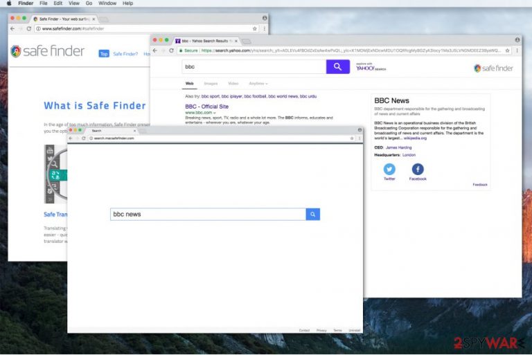Image resolution: width=532 pixels, height=355 pixels.
Task: Bookmark safefinder.com with the star icon
Action: click(x=255, y=29)
